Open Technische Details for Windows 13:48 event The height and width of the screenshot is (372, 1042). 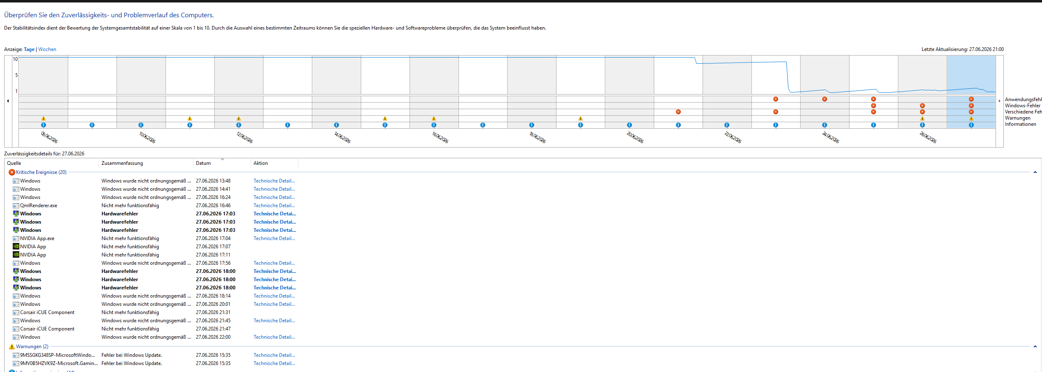(x=274, y=181)
